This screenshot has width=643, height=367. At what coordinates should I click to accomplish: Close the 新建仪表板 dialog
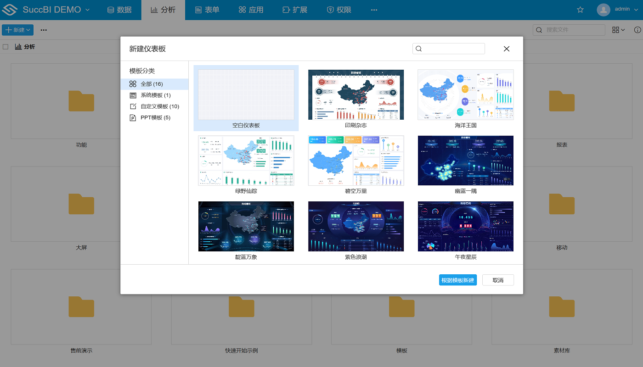[506, 49]
